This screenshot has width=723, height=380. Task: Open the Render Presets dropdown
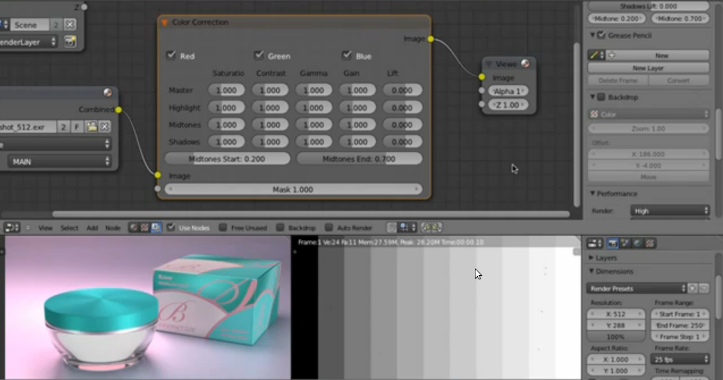(636, 288)
